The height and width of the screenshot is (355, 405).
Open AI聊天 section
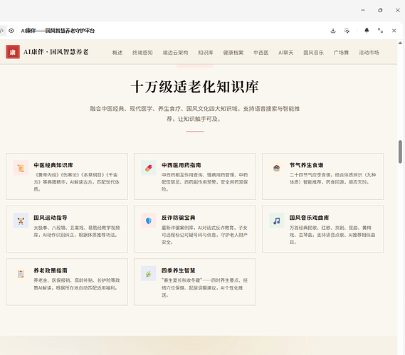click(286, 53)
